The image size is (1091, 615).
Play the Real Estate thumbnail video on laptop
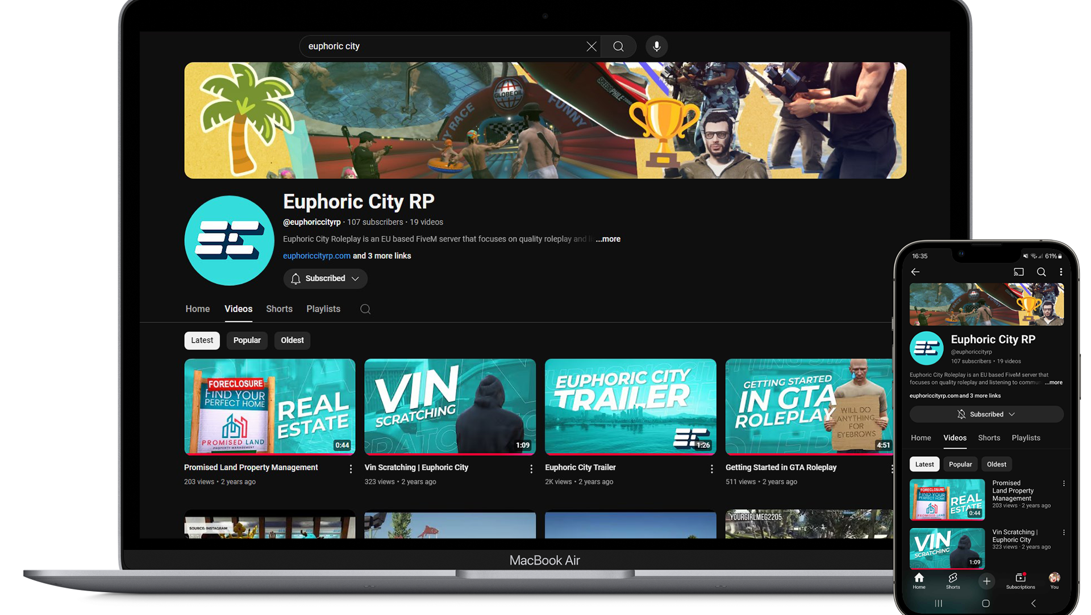click(x=270, y=407)
